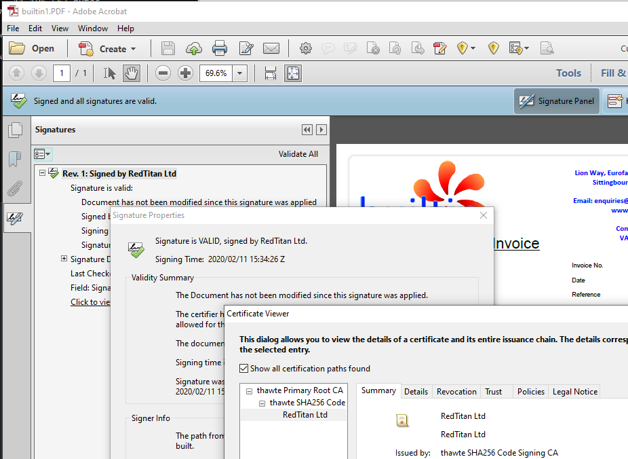Open preferences with the gear icon
This screenshot has height=459, width=628.
306,48
